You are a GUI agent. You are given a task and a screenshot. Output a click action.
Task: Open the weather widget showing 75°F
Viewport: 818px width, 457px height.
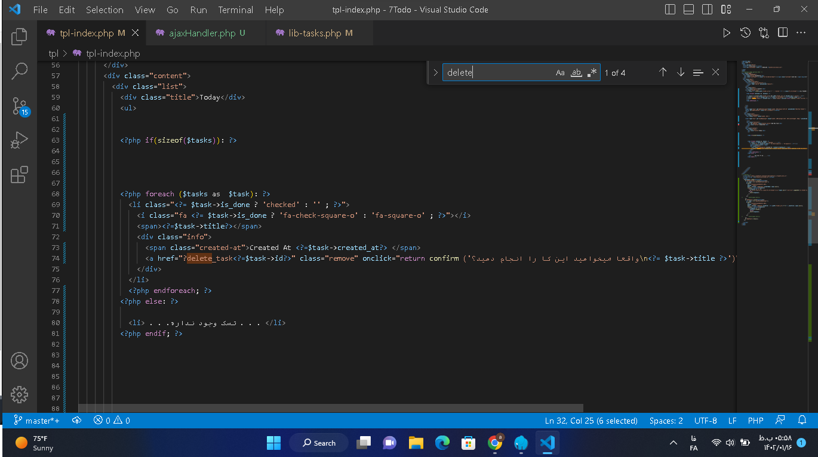click(35, 443)
